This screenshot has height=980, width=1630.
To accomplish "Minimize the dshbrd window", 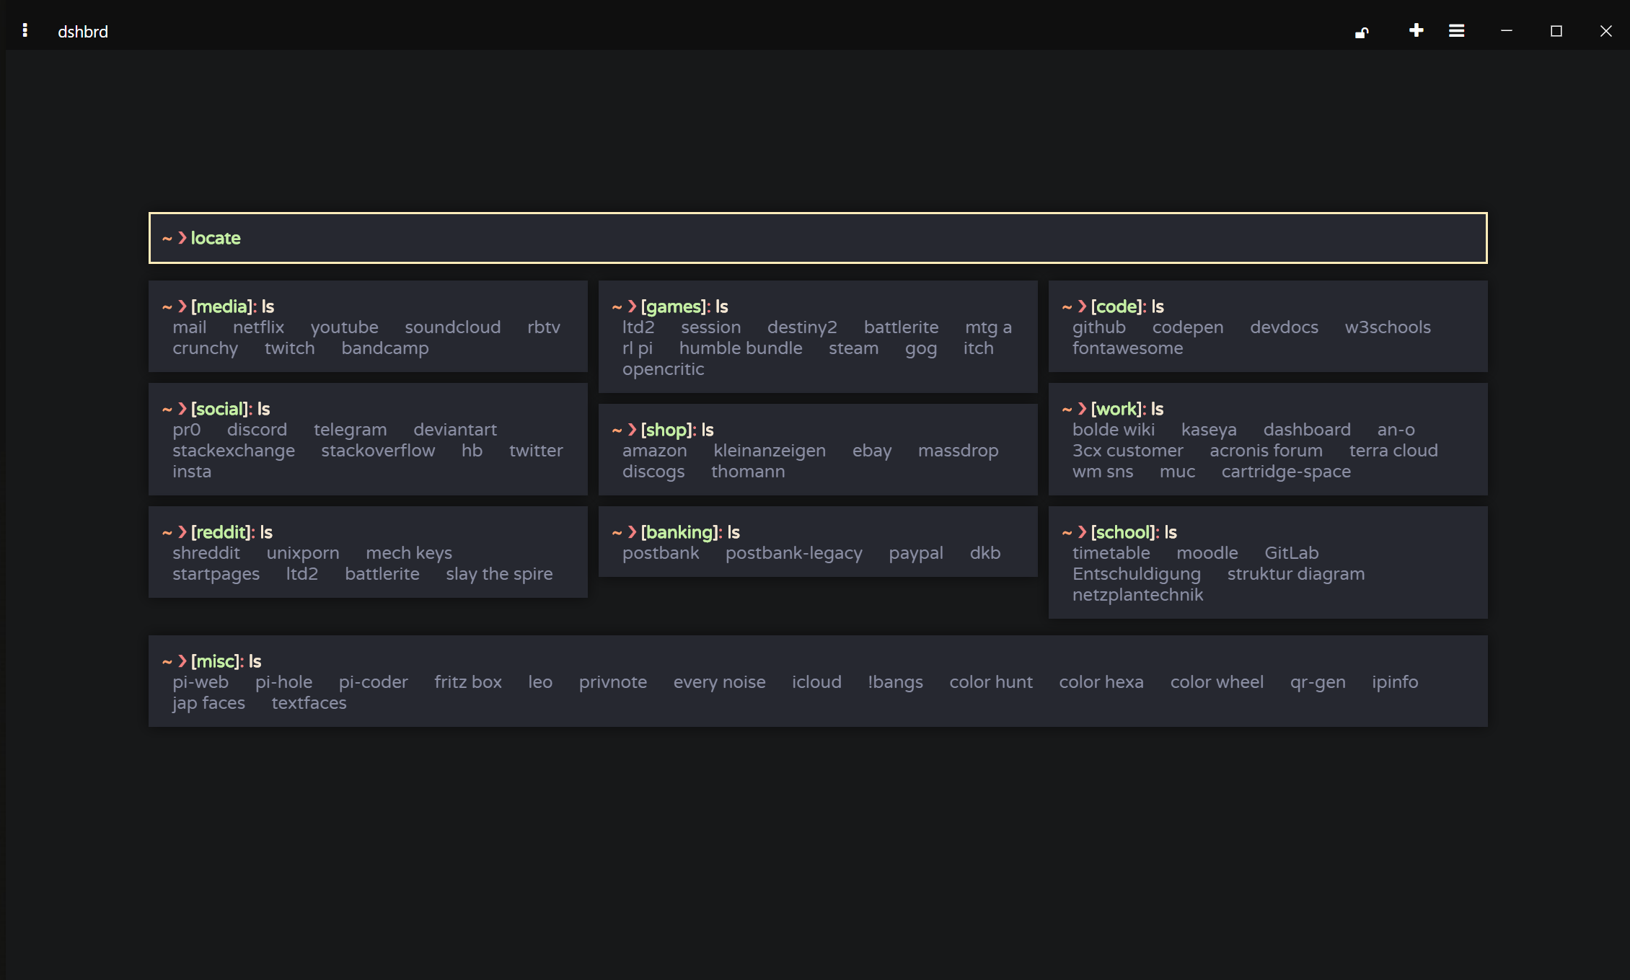I will (x=1507, y=31).
